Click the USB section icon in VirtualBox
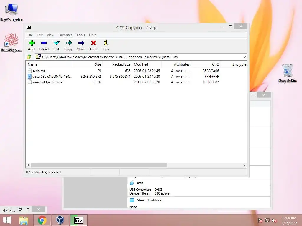This screenshot has width=302, height=226. click(132, 183)
